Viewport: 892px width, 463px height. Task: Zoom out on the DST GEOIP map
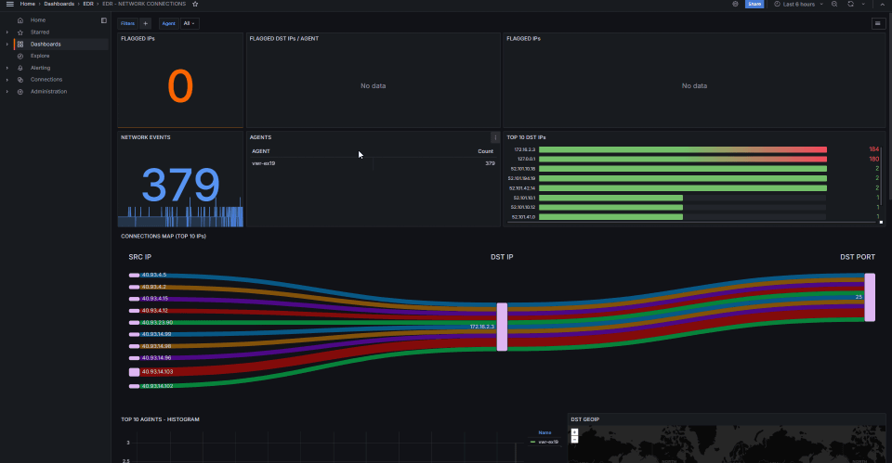(574, 439)
